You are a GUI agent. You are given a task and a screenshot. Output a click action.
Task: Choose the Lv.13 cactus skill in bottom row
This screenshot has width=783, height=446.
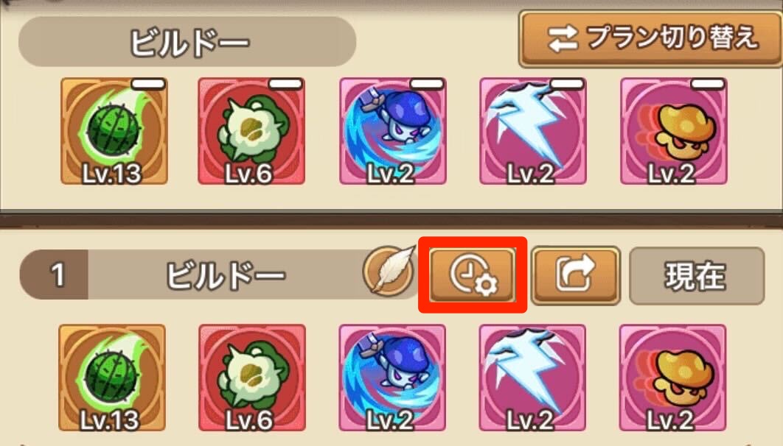(x=112, y=378)
